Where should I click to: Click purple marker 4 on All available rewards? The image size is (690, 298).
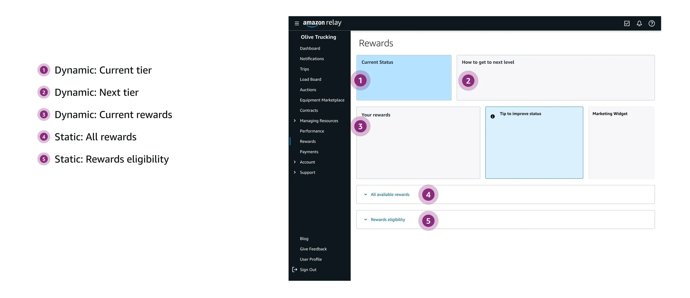click(x=428, y=195)
